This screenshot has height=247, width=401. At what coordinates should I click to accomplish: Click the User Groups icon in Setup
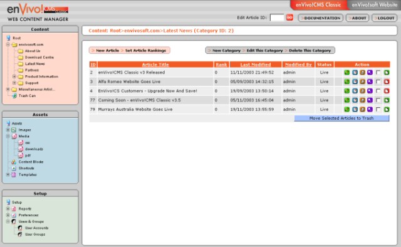20,234
